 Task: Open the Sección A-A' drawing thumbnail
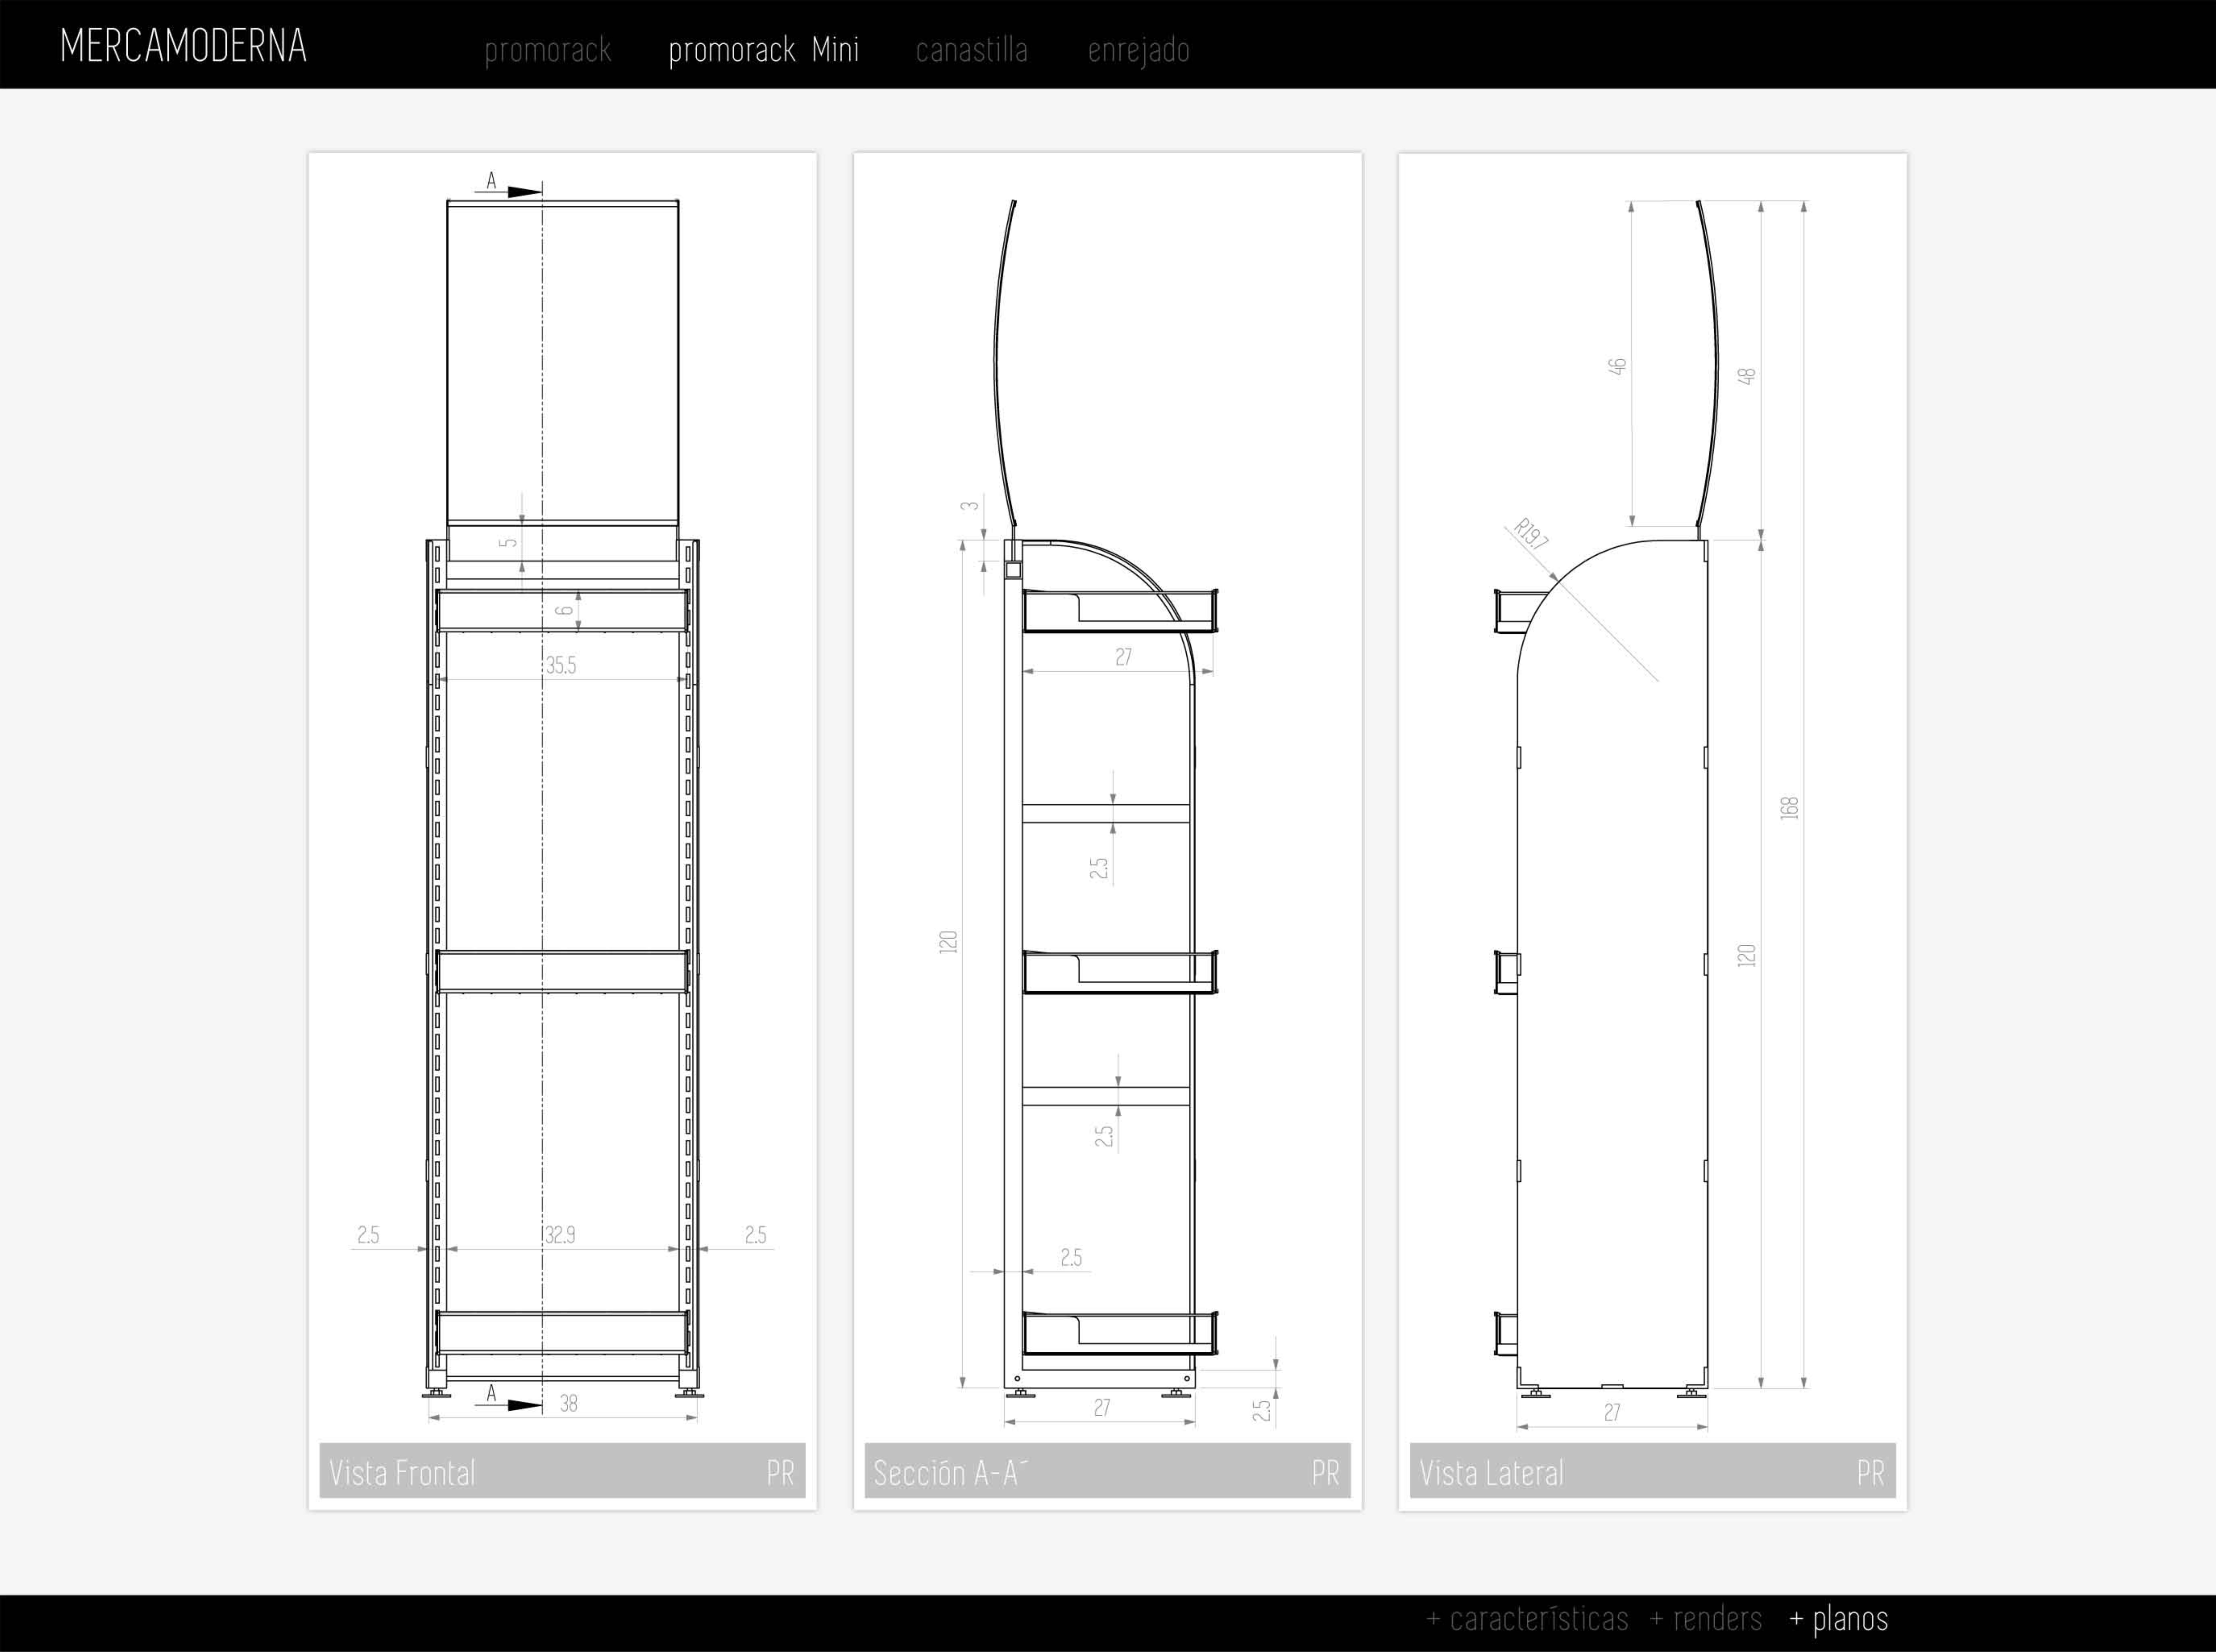pyautogui.click(x=1107, y=800)
